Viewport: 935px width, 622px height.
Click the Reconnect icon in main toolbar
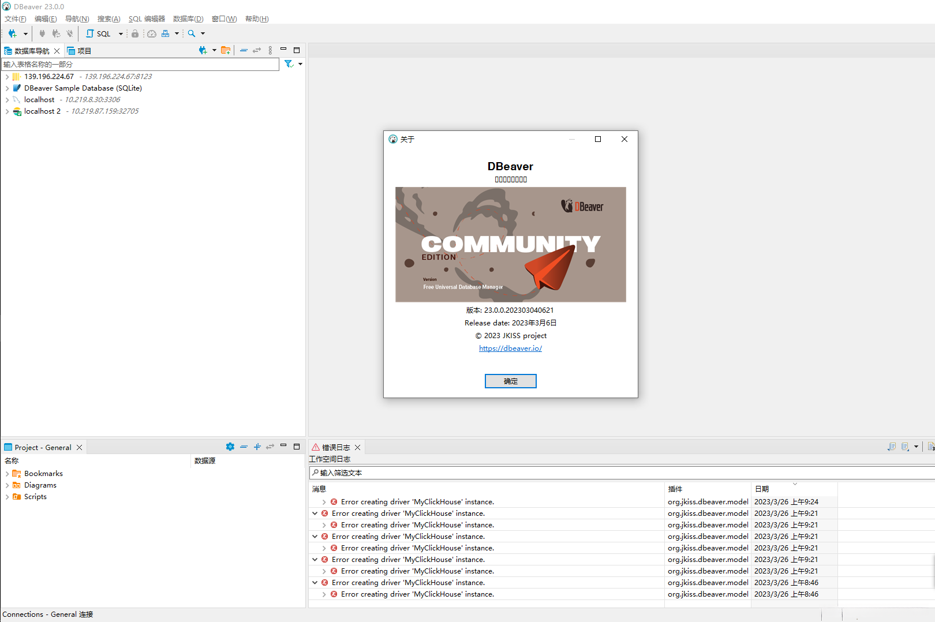pyautogui.click(x=56, y=33)
